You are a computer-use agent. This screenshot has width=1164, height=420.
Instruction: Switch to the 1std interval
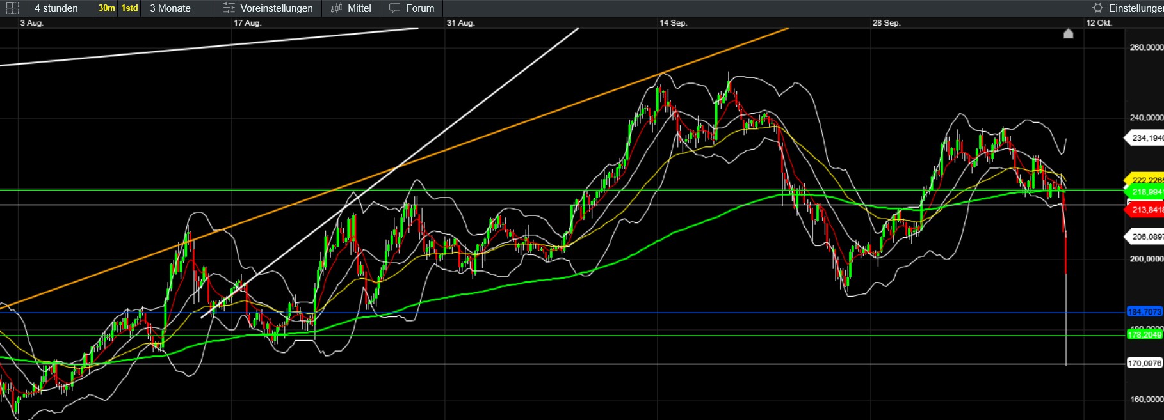point(129,8)
